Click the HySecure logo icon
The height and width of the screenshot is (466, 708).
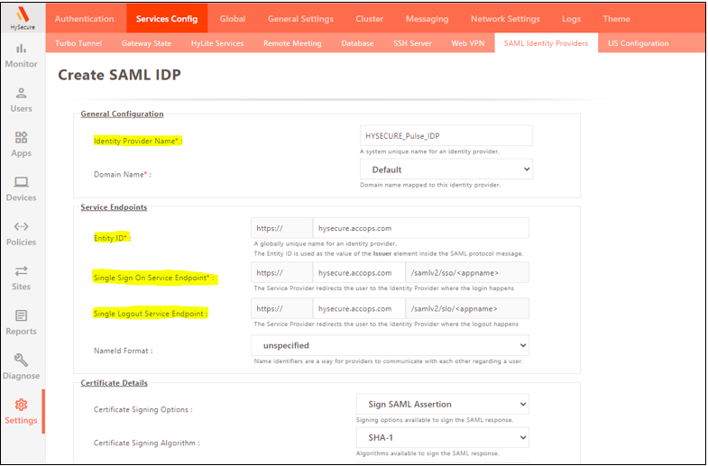click(22, 14)
